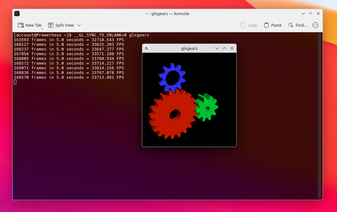
Task: Click the Konsole terminal icon in the title bar
Action: tap(17, 13)
